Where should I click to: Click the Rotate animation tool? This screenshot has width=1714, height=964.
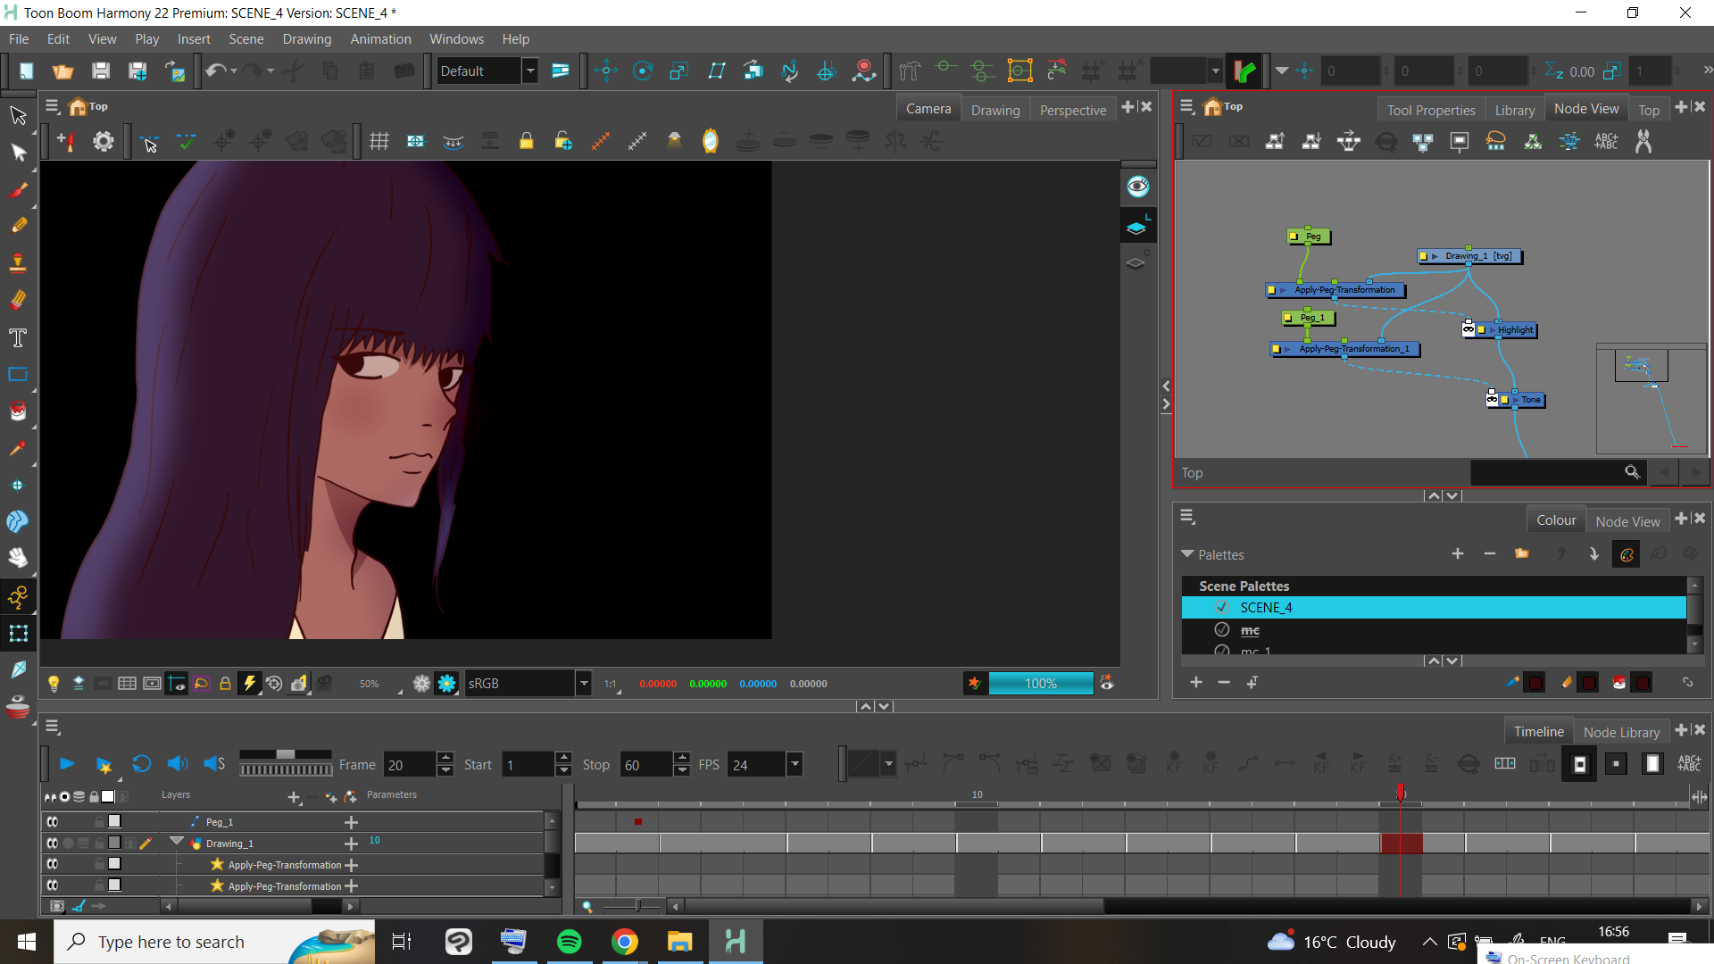(643, 71)
